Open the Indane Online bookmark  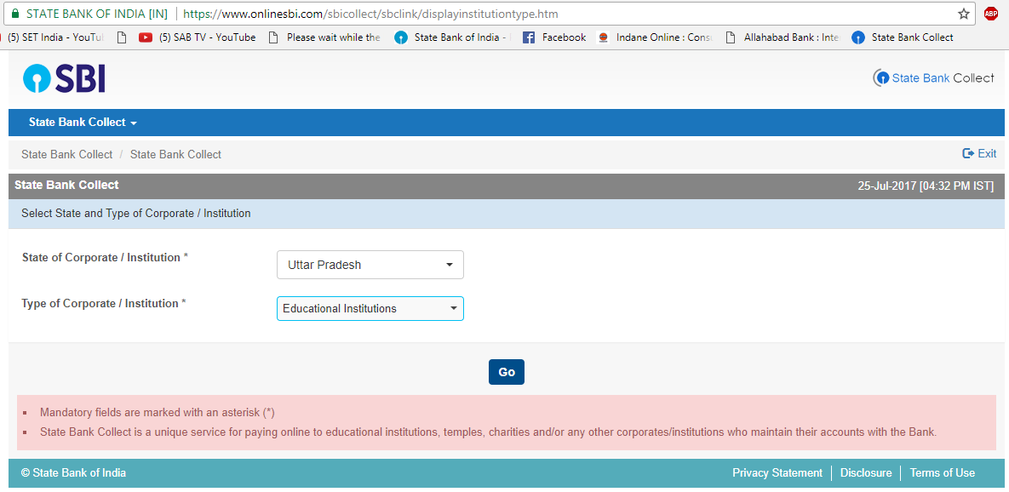click(655, 37)
